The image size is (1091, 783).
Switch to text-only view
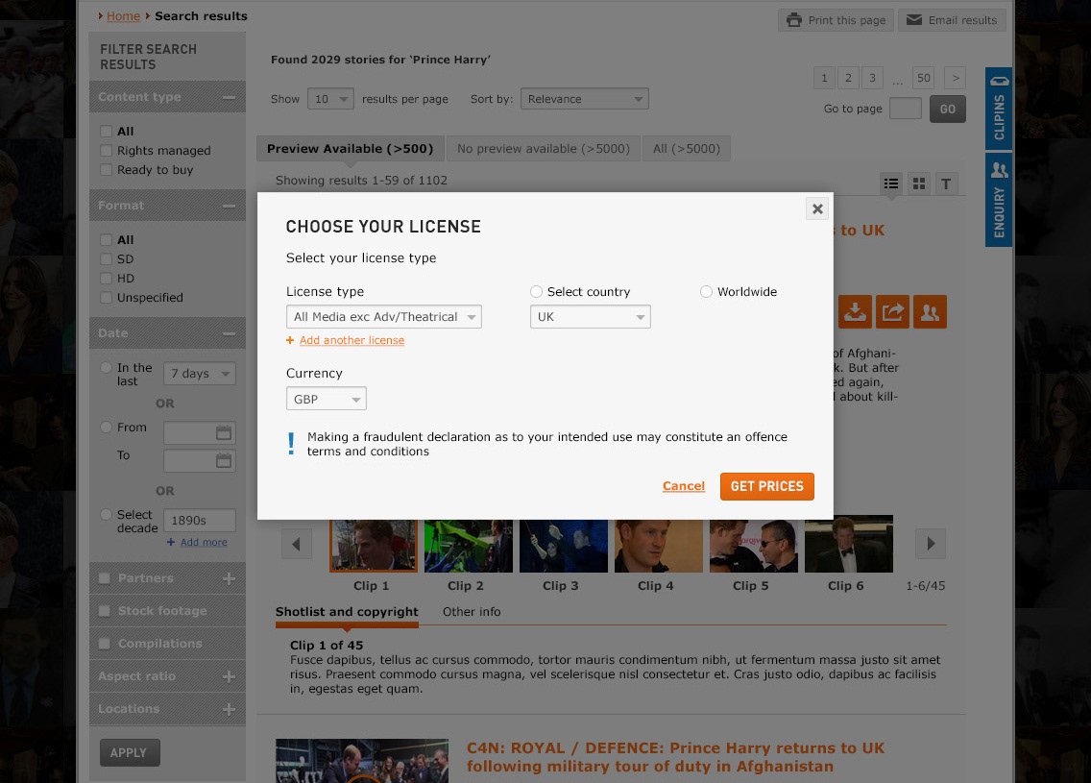point(946,183)
